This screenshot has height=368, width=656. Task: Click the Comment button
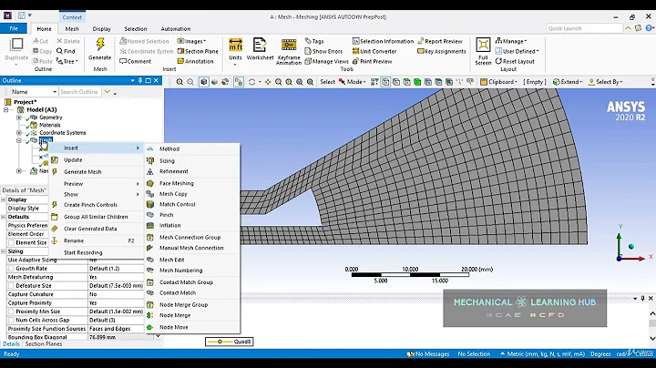[136, 61]
